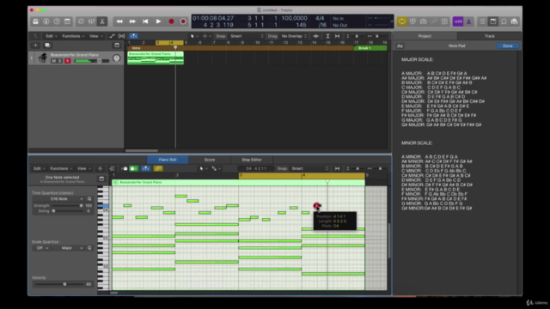This screenshot has height=309, width=550.
Task: Click the Duplicate Track button
Action: (x=47, y=45)
